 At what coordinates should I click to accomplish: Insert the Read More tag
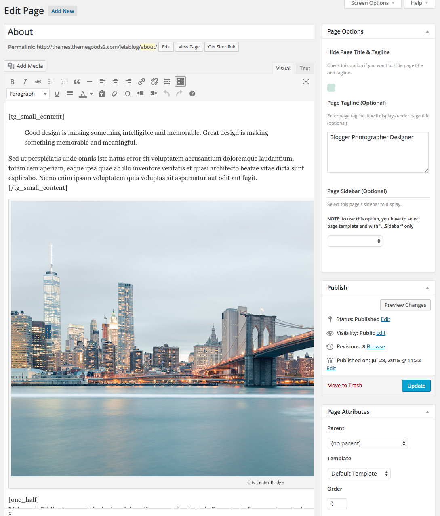pos(167,81)
